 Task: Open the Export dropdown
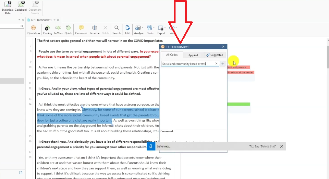pyautogui.click(x=161, y=30)
